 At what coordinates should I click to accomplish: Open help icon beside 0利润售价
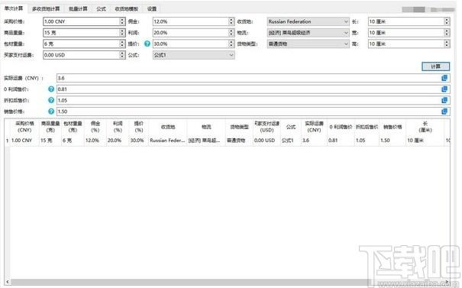(x=51, y=89)
